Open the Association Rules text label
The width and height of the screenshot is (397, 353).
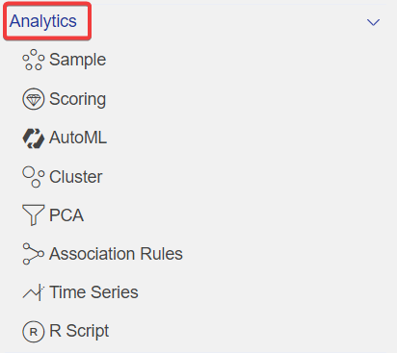pos(116,254)
